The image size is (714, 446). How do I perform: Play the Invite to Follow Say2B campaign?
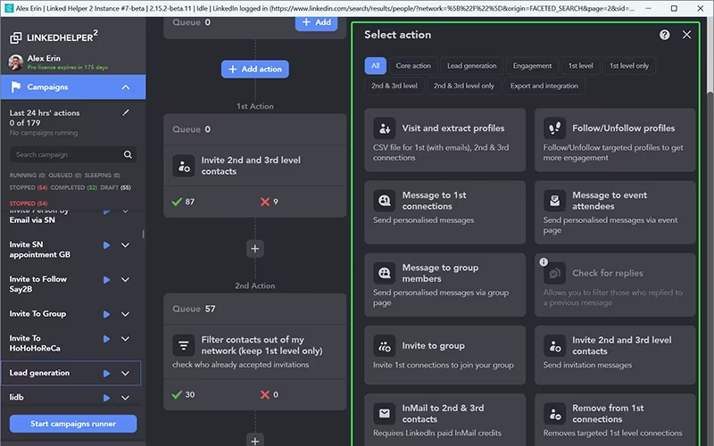[x=106, y=280]
